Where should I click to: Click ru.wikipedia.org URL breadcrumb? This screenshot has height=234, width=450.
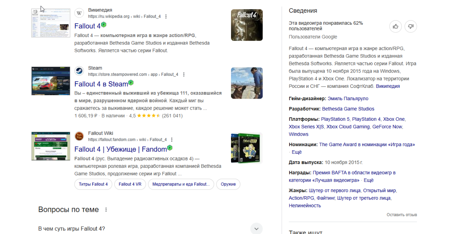click(124, 16)
